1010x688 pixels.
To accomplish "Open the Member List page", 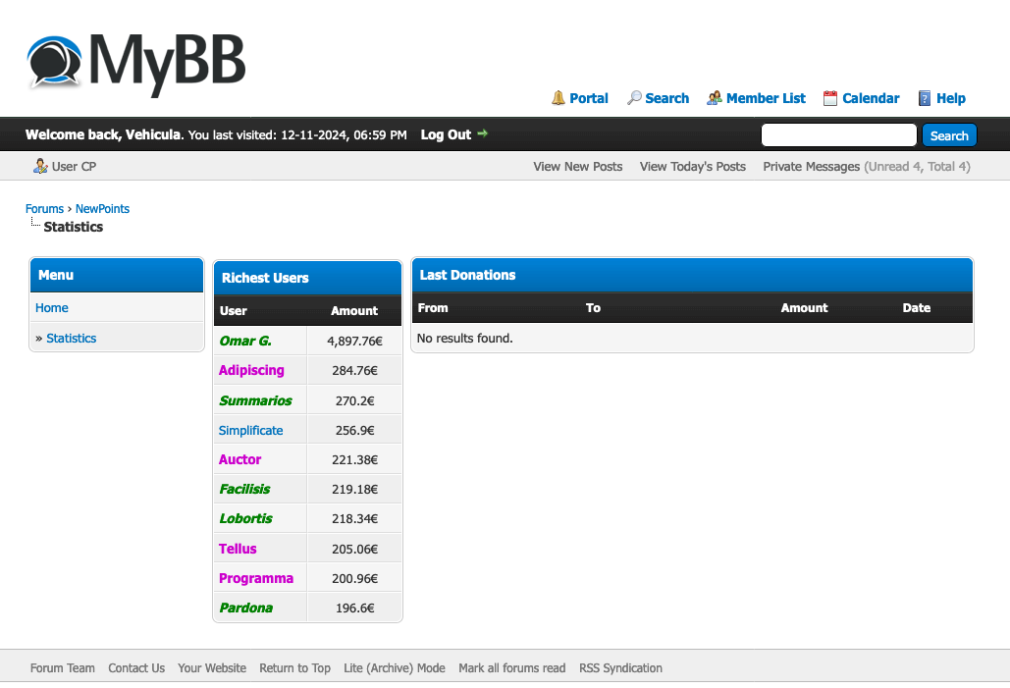I will [x=766, y=98].
